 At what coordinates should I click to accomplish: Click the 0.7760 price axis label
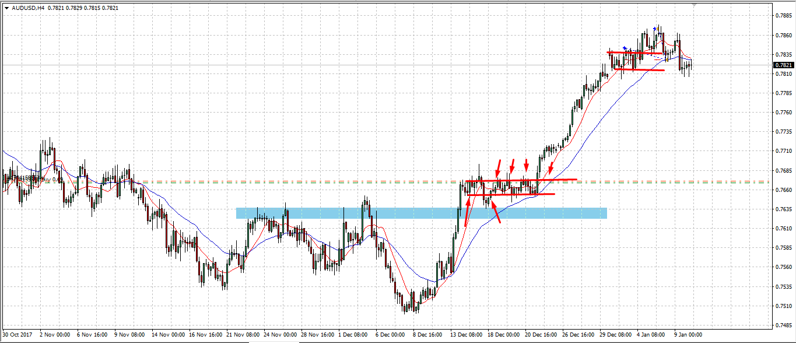tap(785, 113)
